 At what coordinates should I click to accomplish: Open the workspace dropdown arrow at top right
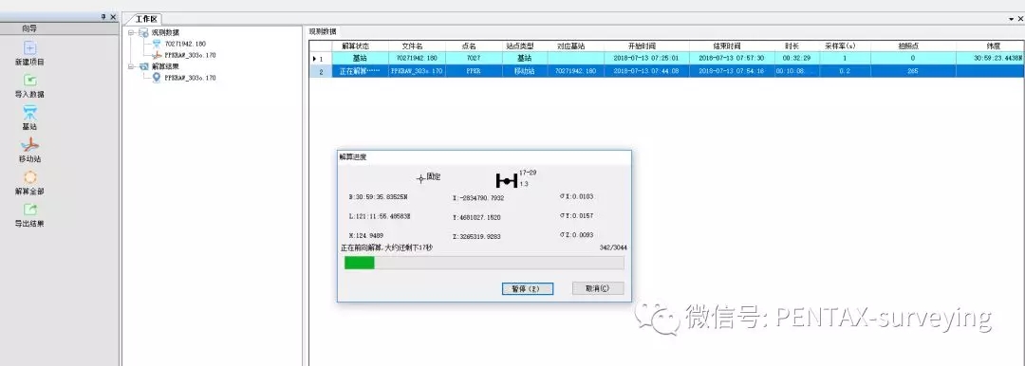click(x=1012, y=20)
